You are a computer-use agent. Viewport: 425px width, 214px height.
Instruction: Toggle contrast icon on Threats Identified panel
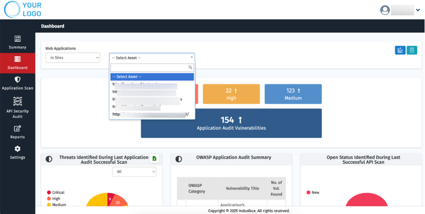coord(49,159)
